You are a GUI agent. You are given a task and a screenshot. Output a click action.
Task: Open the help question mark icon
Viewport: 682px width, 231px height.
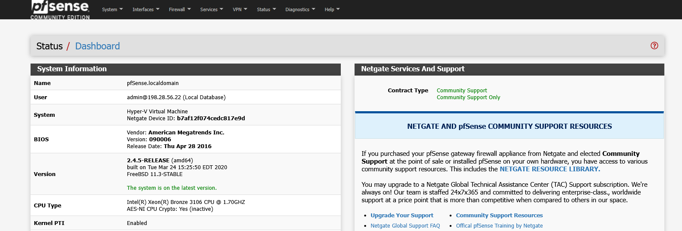(654, 46)
